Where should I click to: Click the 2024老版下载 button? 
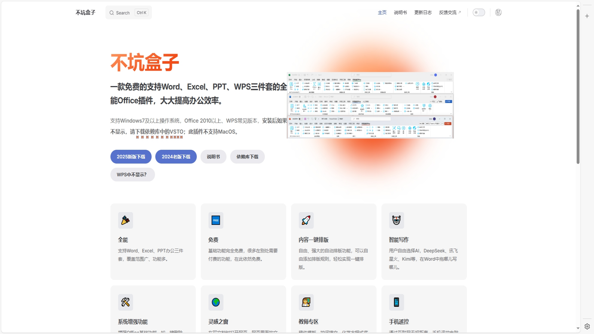176,157
